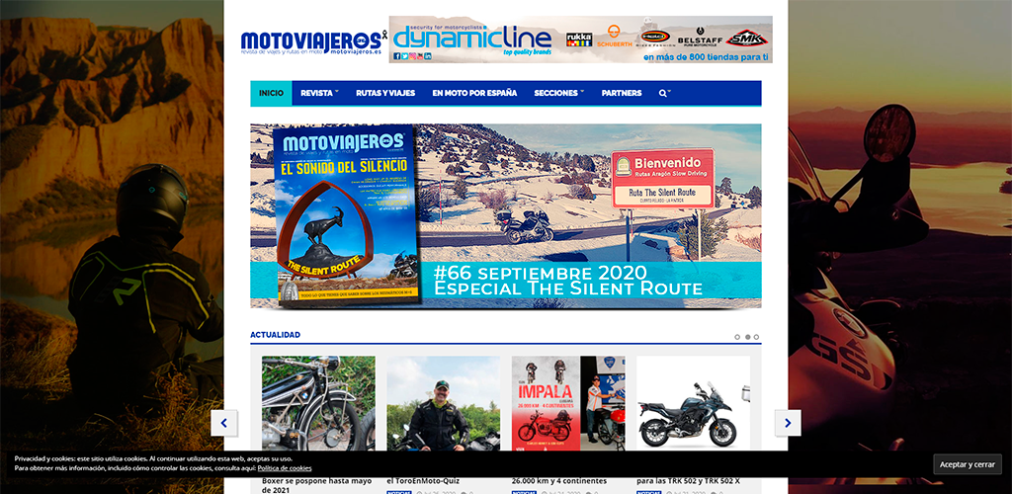Open Rutas y Viajes menu item
Screen dimensions: 1012x494
[385, 93]
